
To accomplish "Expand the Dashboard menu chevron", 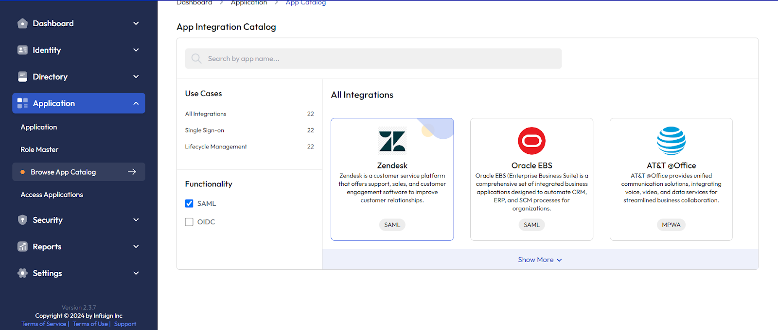I will tap(136, 23).
